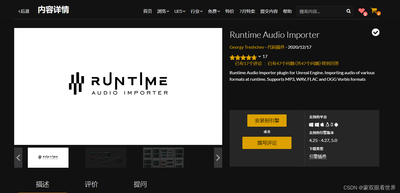The image size is (400, 193).
Task: Open the UE5 dropdown menu
Action: point(180,11)
